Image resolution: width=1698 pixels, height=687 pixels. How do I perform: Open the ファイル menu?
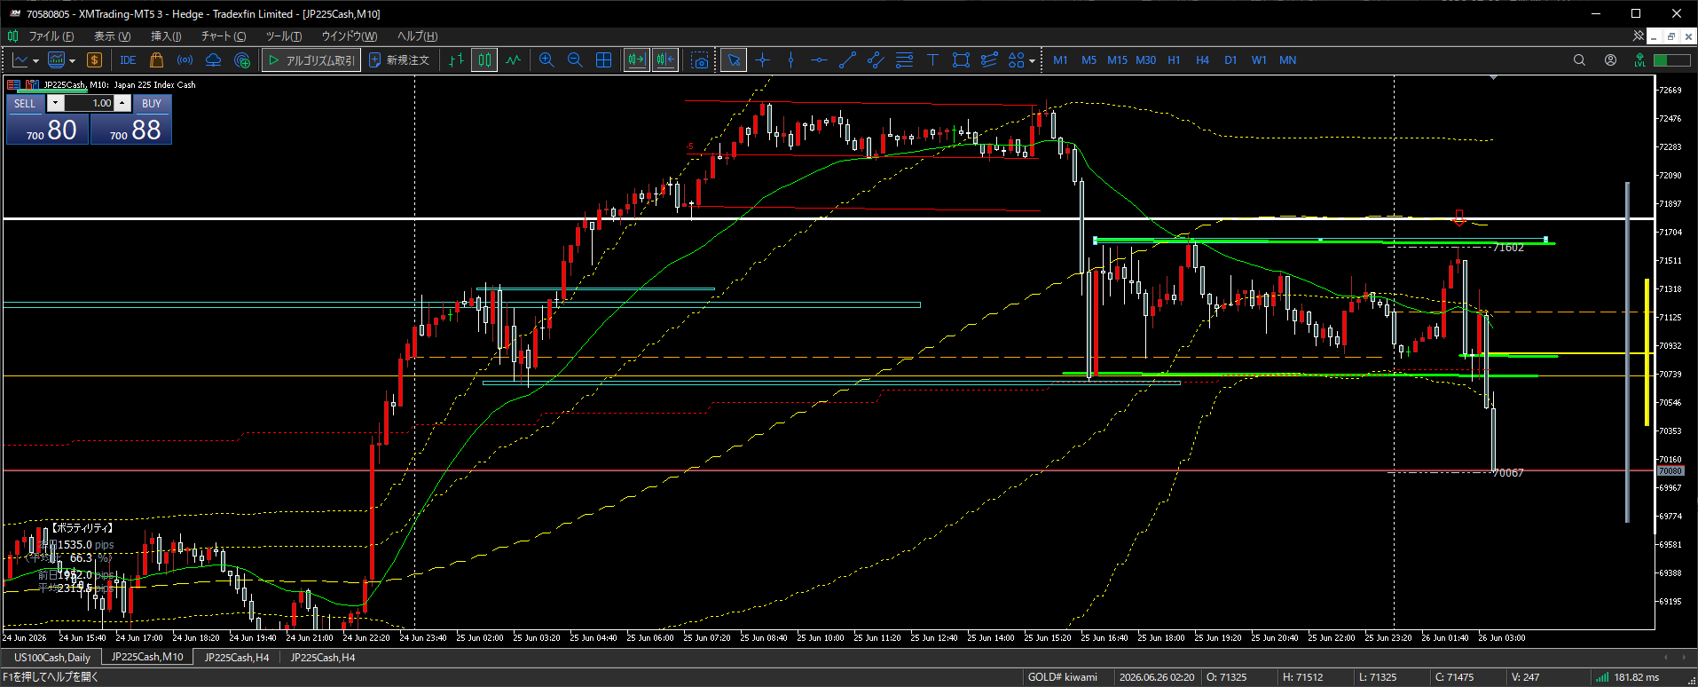(51, 36)
